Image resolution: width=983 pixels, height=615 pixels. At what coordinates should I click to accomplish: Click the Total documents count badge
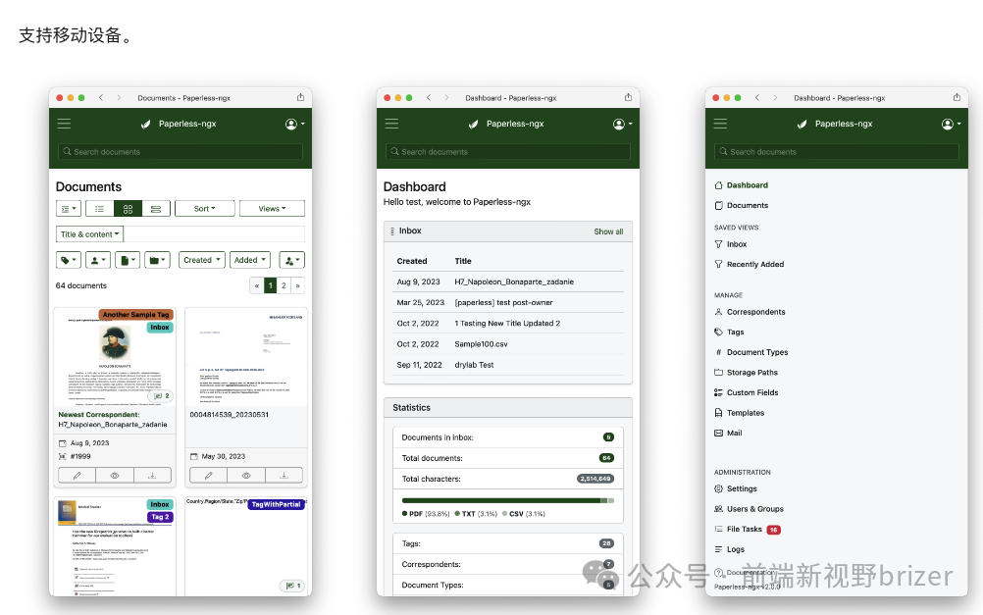(607, 458)
